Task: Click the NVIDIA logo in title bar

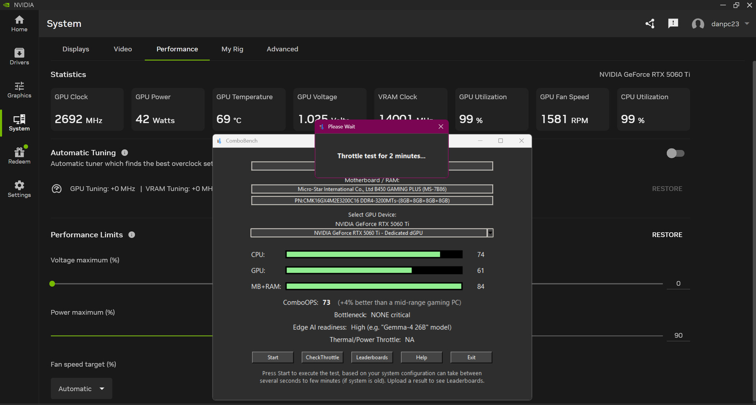Action: 6,5
